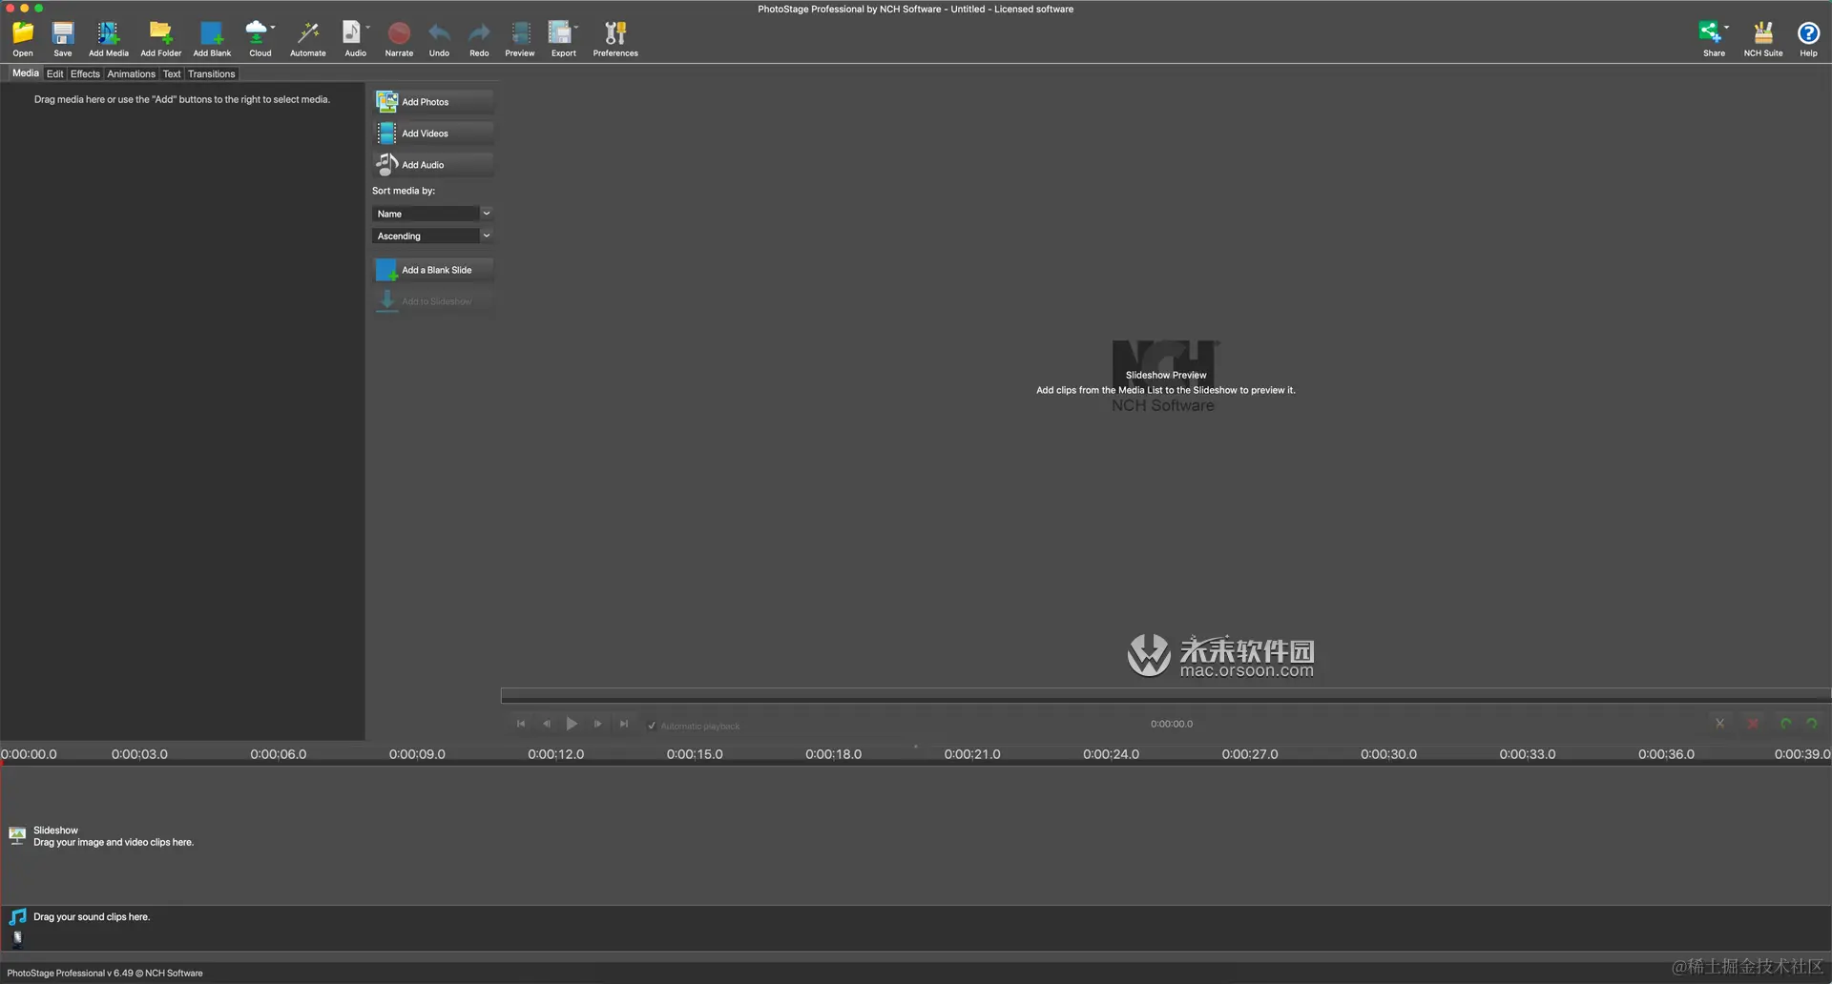Open Help with the question mark icon

tap(1808, 33)
